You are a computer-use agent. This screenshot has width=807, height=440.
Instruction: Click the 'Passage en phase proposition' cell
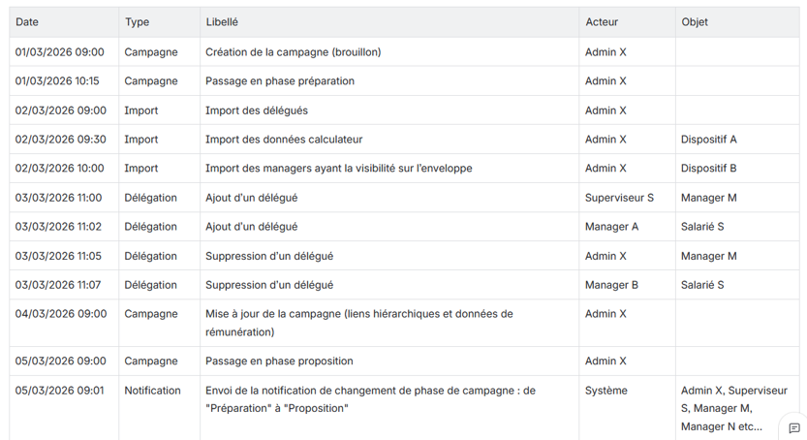pyautogui.click(x=279, y=361)
